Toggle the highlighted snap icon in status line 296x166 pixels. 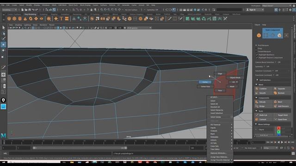tap(54, 10)
